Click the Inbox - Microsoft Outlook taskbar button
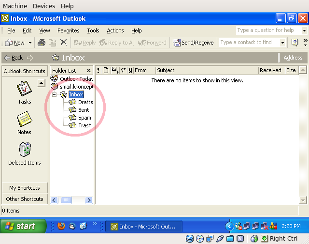The width and height of the screenshot is (309, 244). (144, 227)
